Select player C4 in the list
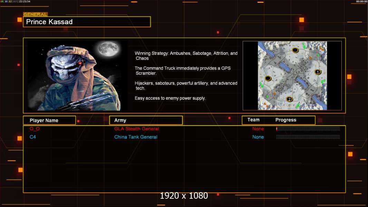The width and height of the screenshot is (368, 207). pos(32,137)
